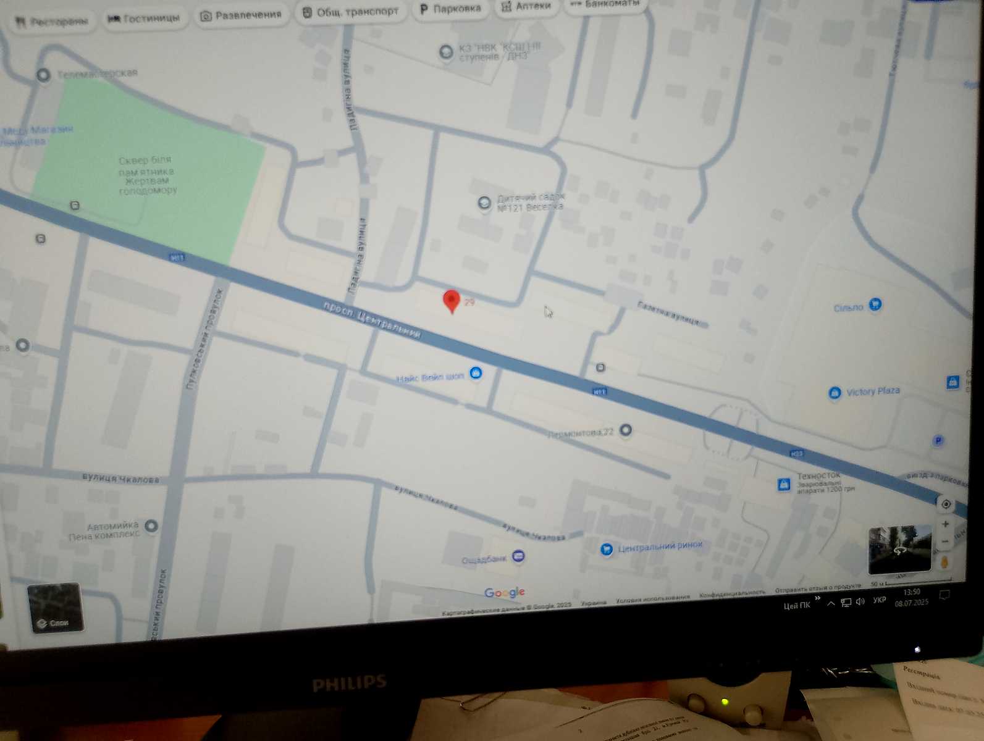Select the Сільпо store marker icon
984x741 pixels.
pyautogui.click(x=875, y=304)
